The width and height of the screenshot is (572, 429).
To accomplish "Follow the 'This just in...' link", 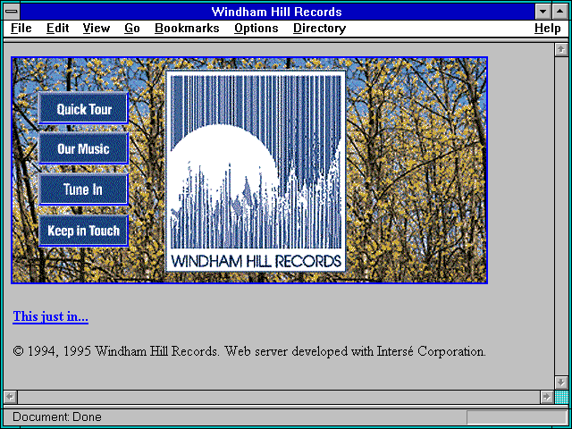I will coord(50,316).
